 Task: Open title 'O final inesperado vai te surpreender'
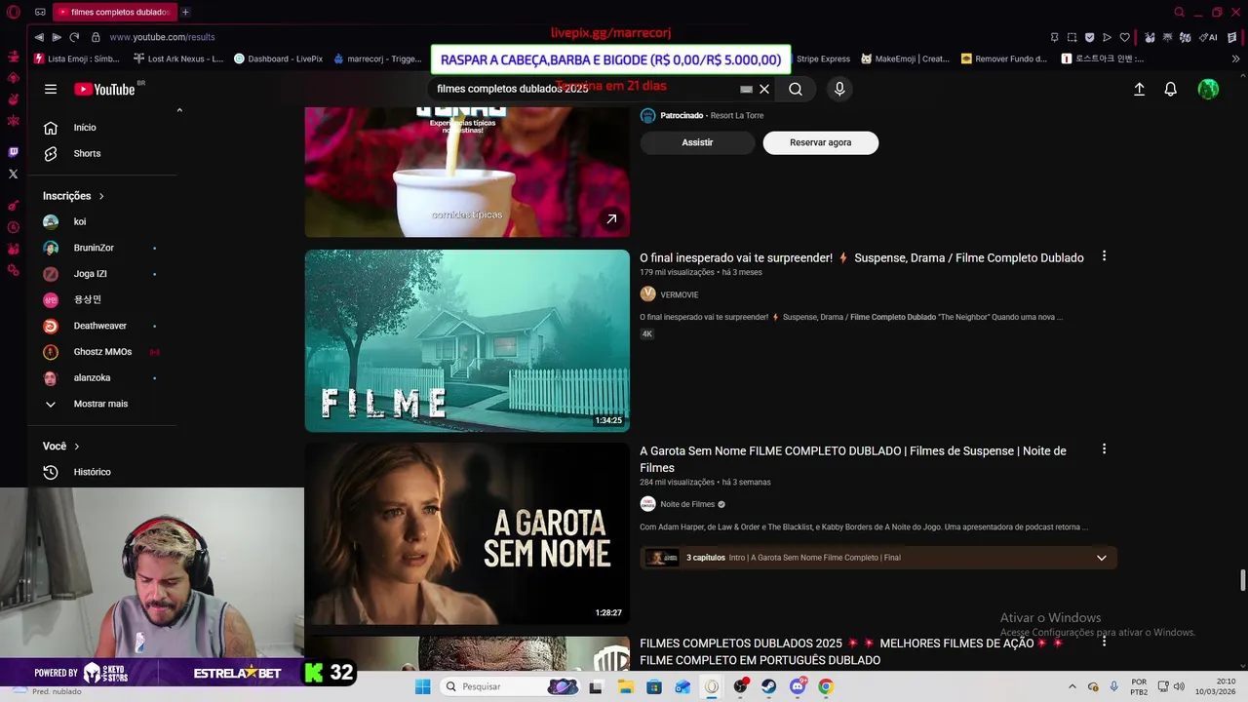tap(862, 258)
